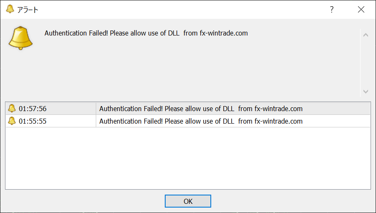Click the large yellow bell icon
This screenshot has height=213, width=376.
(20, 38)
